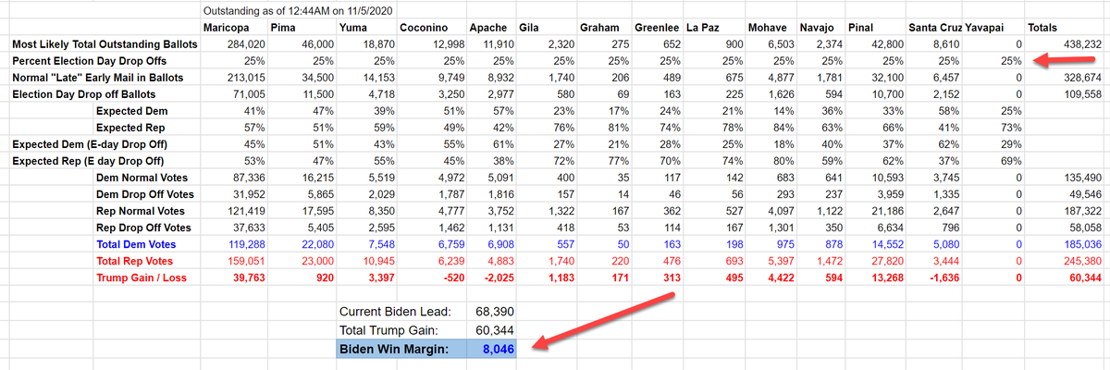This screenshot has width=1110, height=370.
Task: Click Pinal Trump gain cell 13,268
Action: 884,277
